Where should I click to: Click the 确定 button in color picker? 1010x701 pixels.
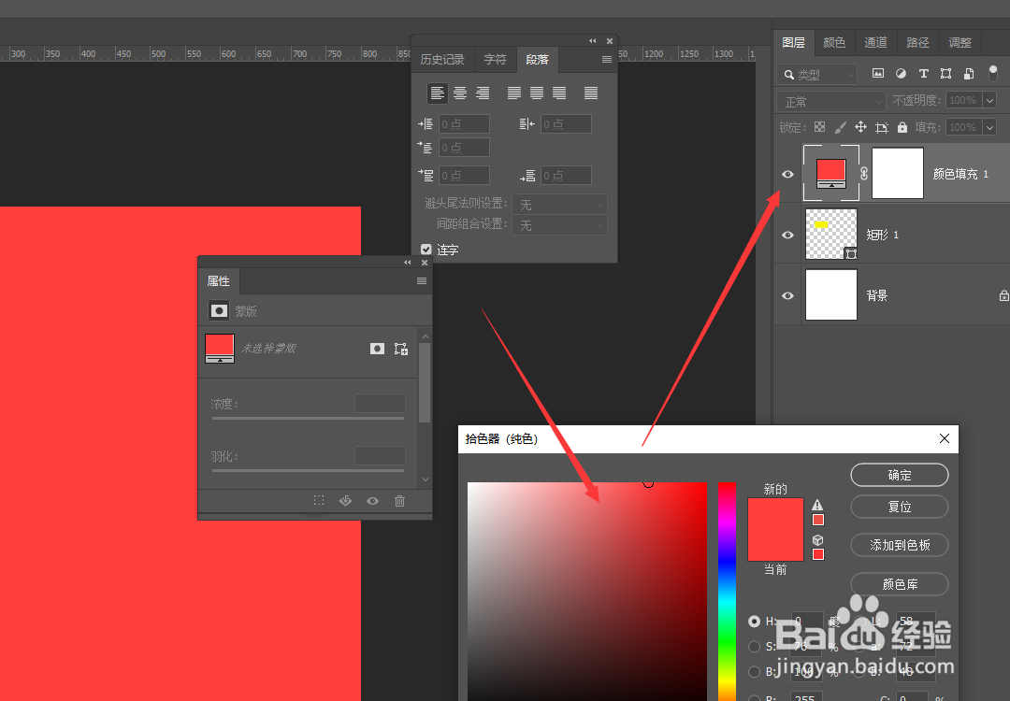click(900, 475)
